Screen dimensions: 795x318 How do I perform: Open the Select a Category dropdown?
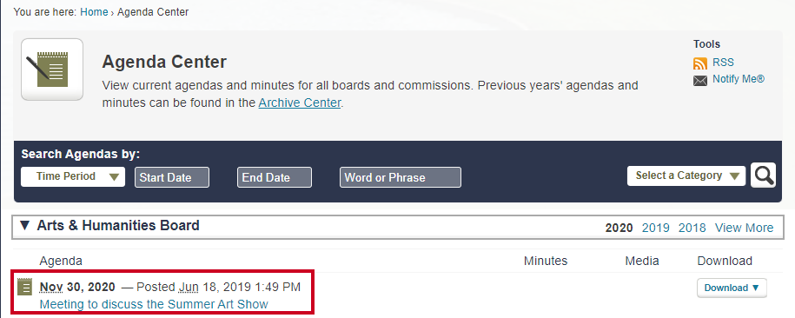pos(686,176)
